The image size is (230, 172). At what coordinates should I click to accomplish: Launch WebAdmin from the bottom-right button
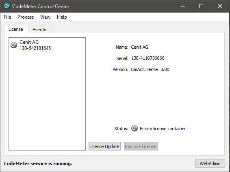[210, 163]
